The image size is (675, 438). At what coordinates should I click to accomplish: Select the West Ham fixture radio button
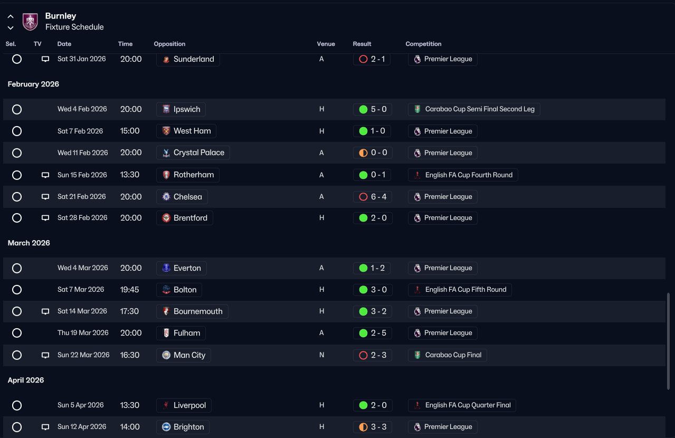[17, 131]
